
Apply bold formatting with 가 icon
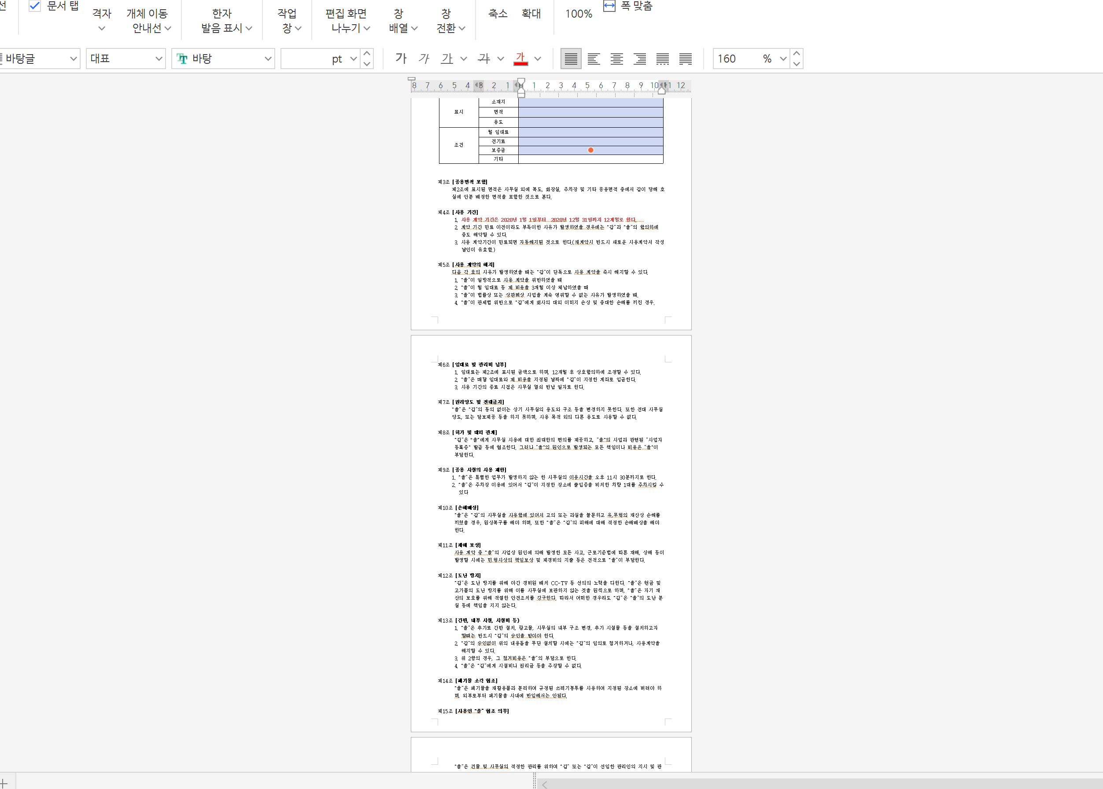pyautogui.click(x=401, y=59)
